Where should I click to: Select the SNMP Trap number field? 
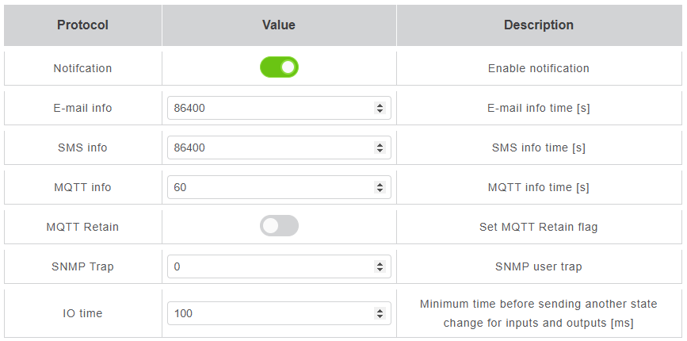(x=269, y=266)
